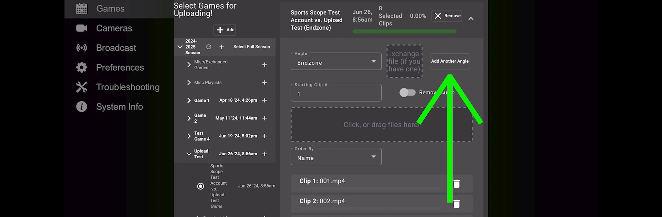The image size is (662, 217).
Task: Go to the Preferences menu item
Action: coord(120,68)
